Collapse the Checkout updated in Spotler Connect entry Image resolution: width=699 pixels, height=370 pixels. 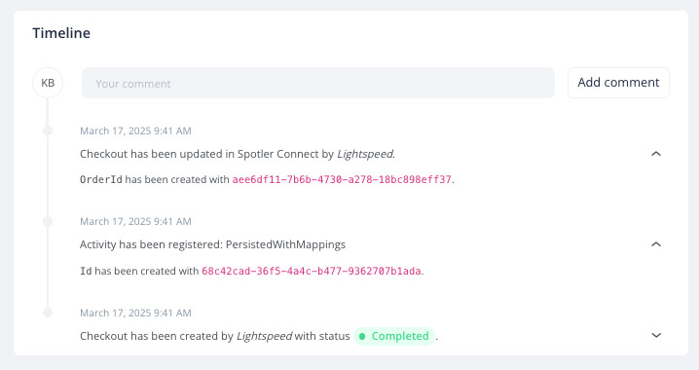[x=656, y=154]
